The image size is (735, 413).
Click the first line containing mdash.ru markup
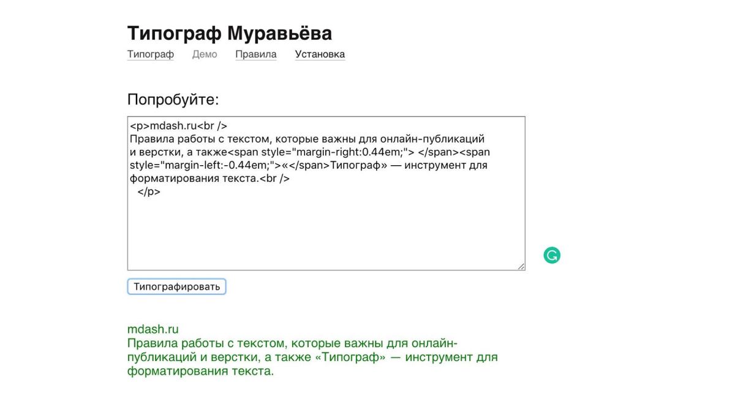(x=178, y=125)
